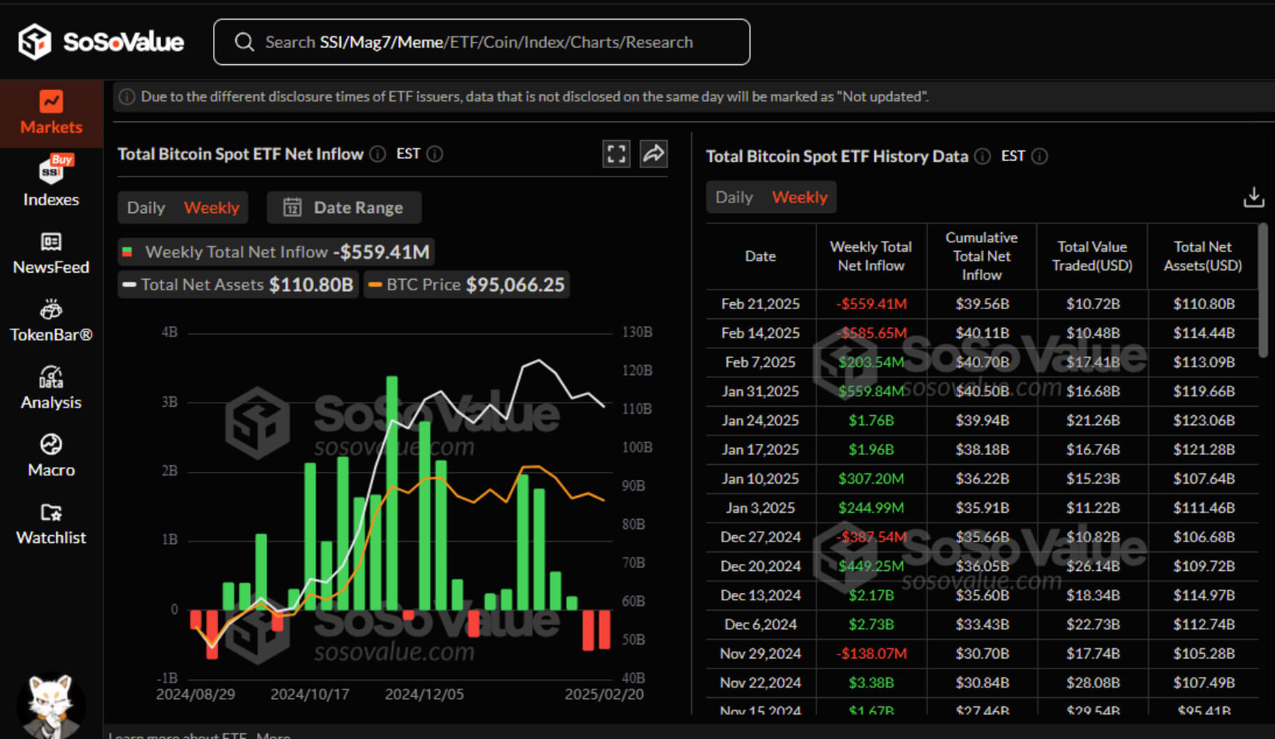Click the history table vertical scrollbar
The image size is (1275, 739).
point(1262,290)
